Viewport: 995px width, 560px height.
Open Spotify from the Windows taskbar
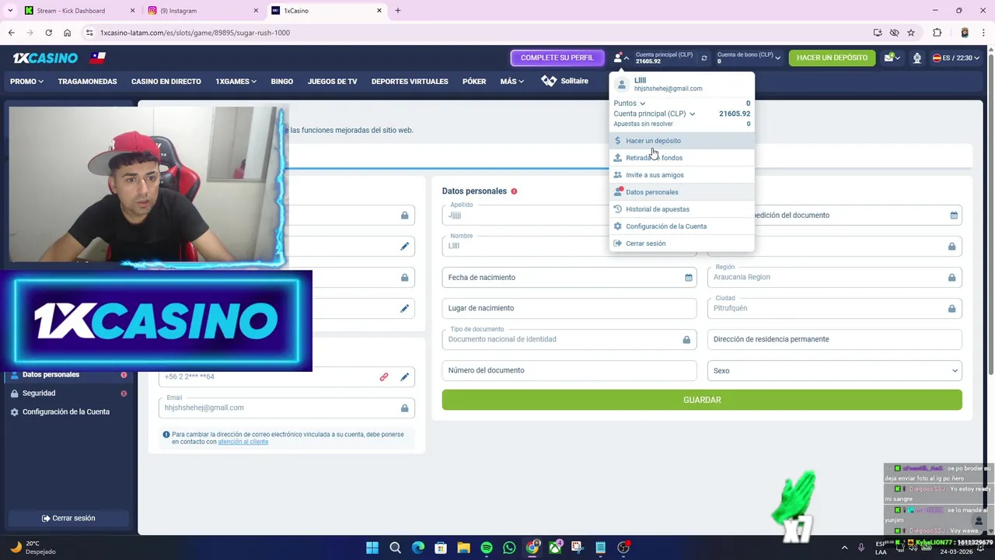[487, 548]
